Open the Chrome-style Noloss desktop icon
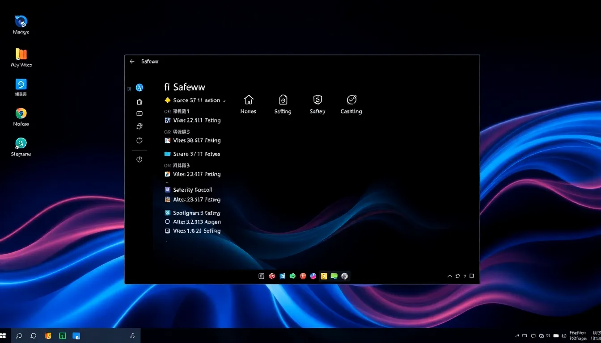The height and width of the screenshot is (343, 601). pyautogui.click(x=21, y=113)
